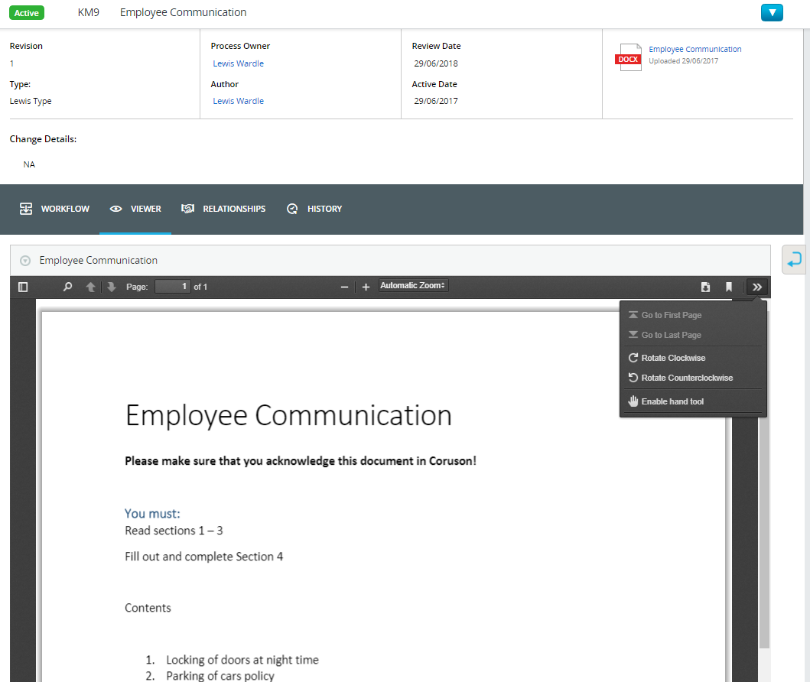Click the Employee Communication header title
810x682 pixels.
tap(183, 12)
